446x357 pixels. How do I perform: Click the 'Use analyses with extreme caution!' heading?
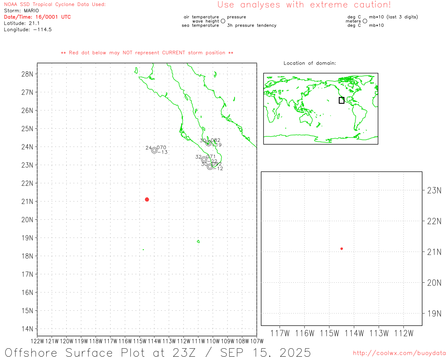[x=304, y=5]
